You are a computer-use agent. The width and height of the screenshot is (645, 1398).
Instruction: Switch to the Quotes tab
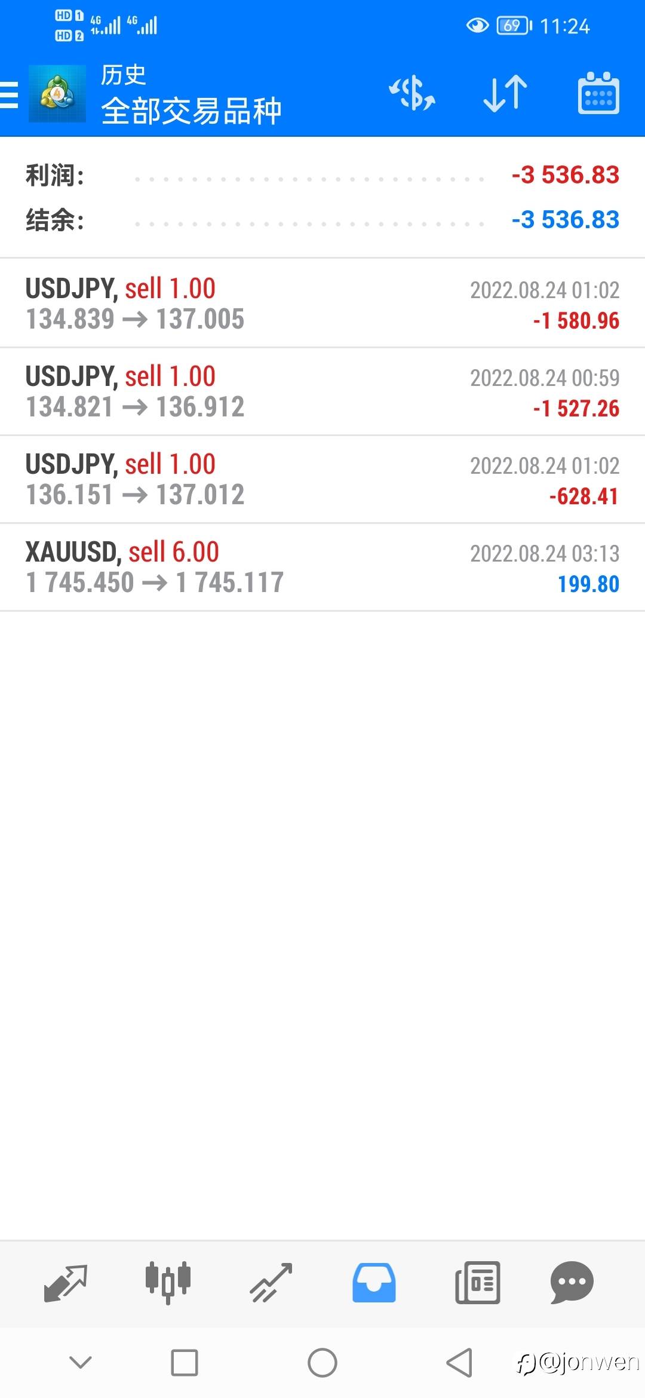66,1282
